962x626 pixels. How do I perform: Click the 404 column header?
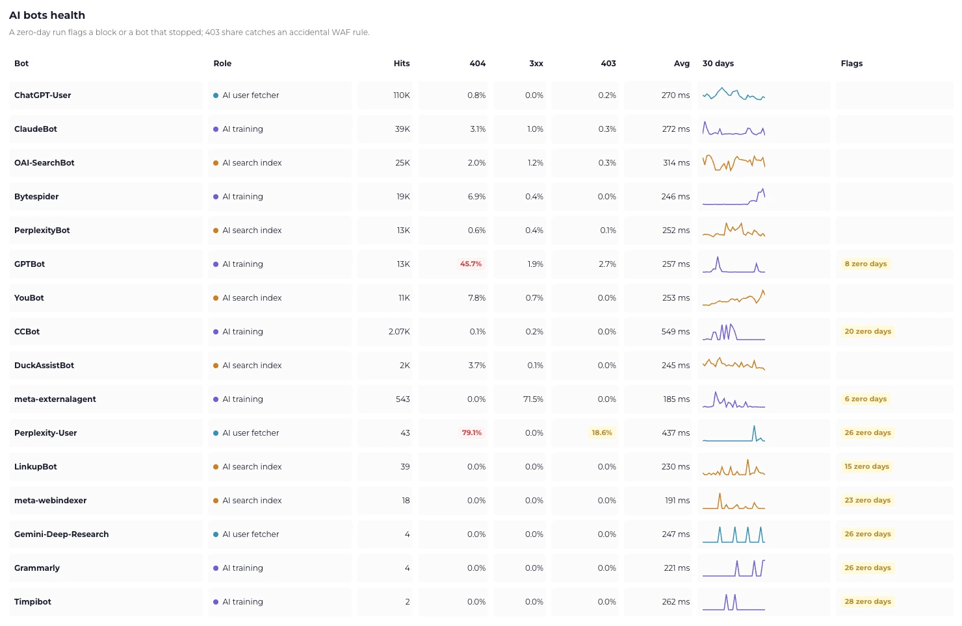click(478, 64)
